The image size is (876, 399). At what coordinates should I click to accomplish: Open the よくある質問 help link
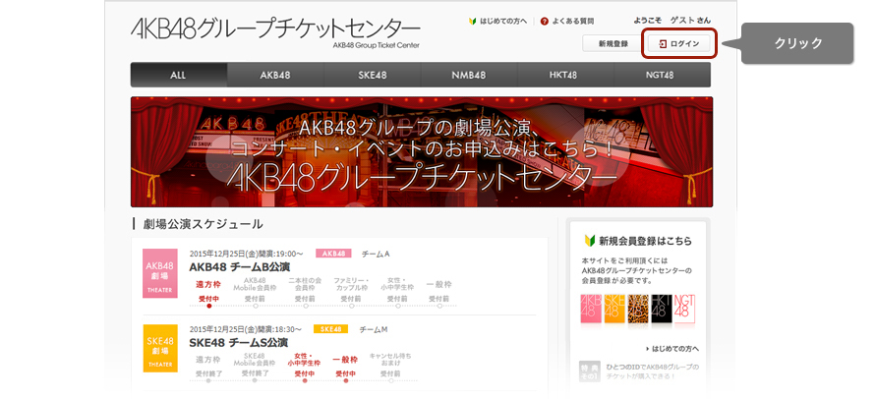click(572, 22)
